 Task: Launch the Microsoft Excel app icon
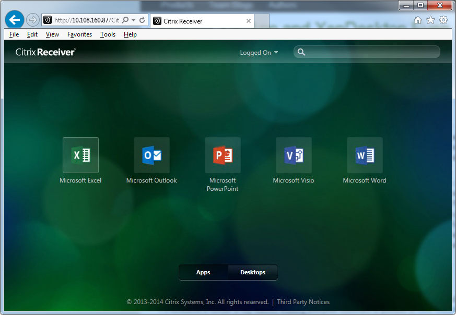click(80, 155)
